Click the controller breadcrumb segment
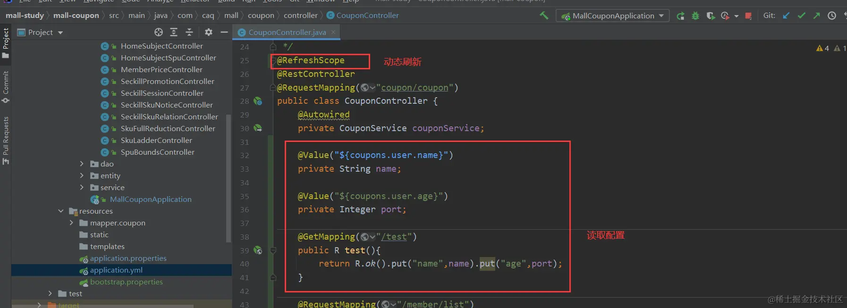Screen dimensions: 847x308 [x=301, y=16]
